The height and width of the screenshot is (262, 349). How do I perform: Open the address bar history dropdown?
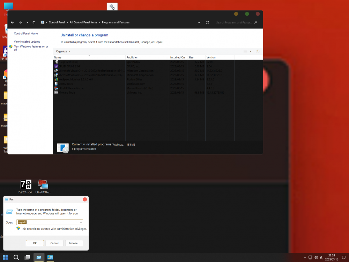pyautogui.click(x=199, y=22)
